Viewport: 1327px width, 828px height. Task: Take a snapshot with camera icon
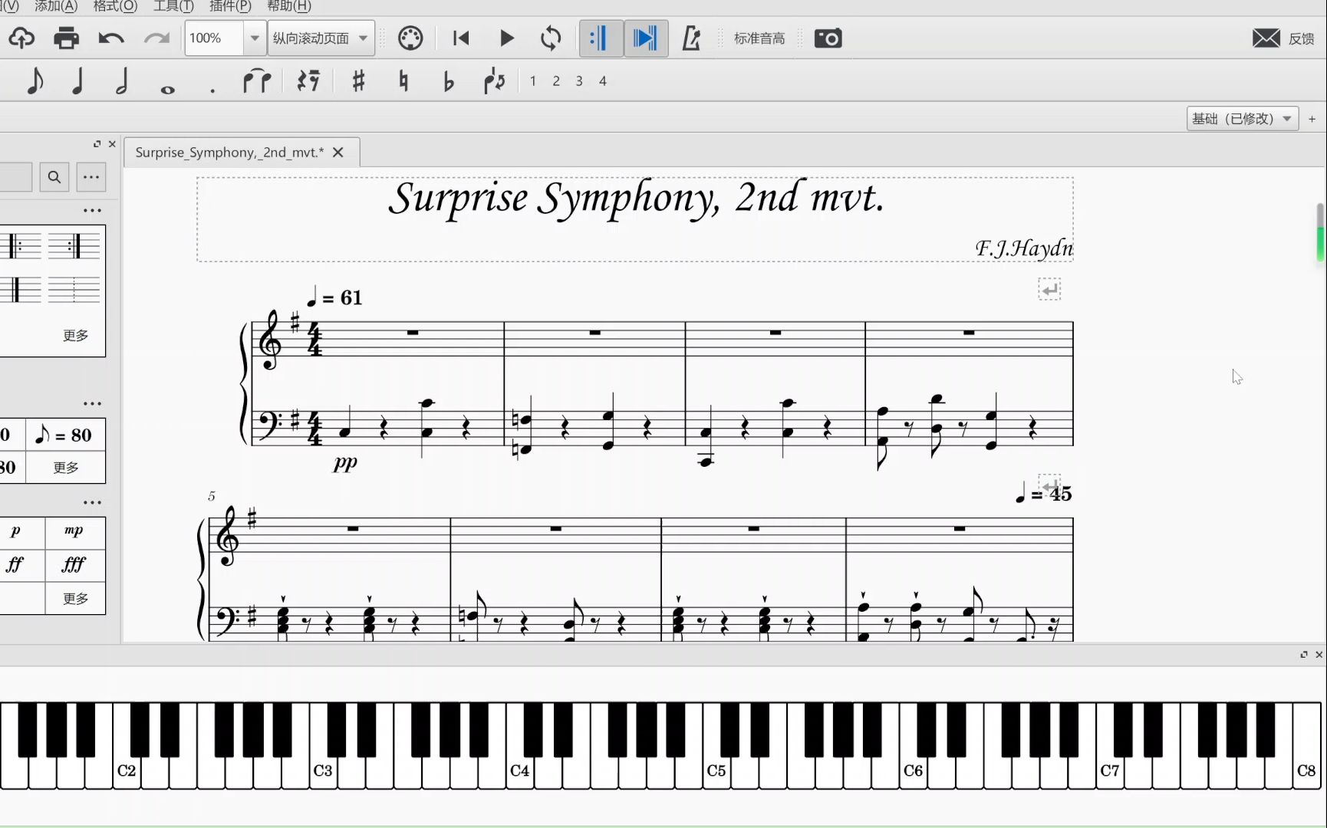tap(828, 38)
